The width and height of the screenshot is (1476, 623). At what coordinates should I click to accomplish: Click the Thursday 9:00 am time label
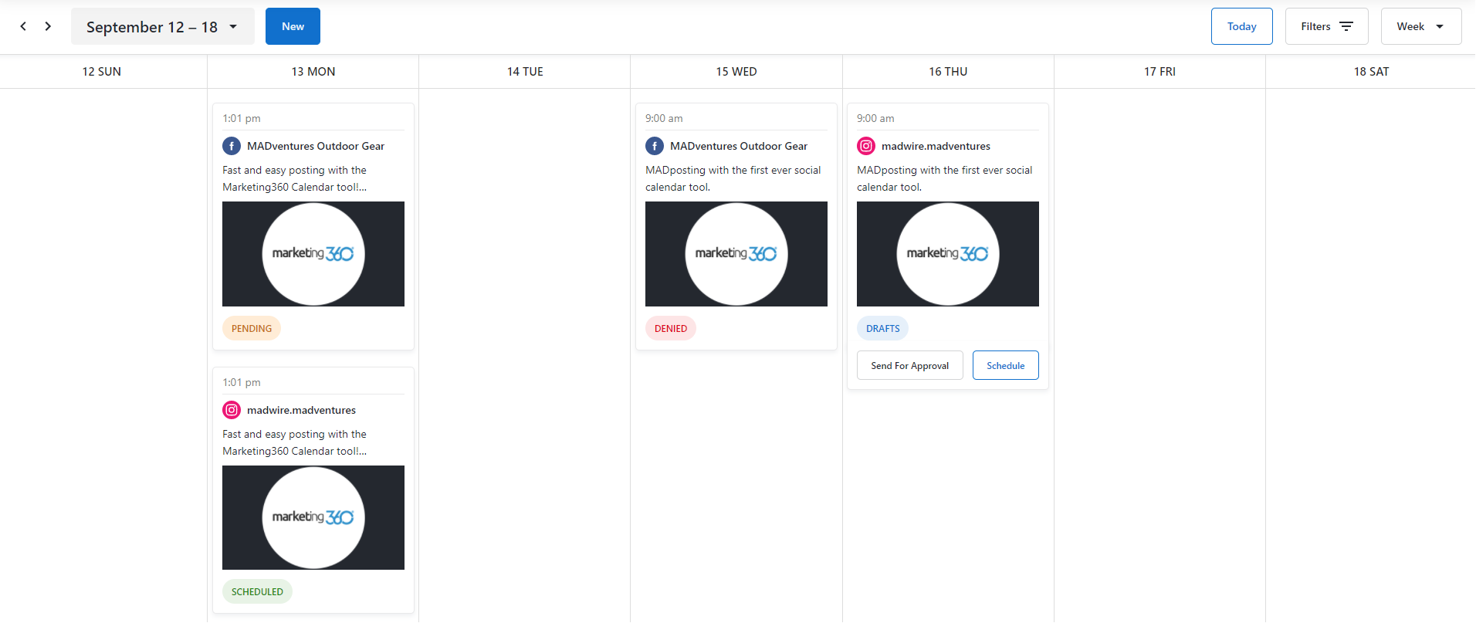coord(875,118)
